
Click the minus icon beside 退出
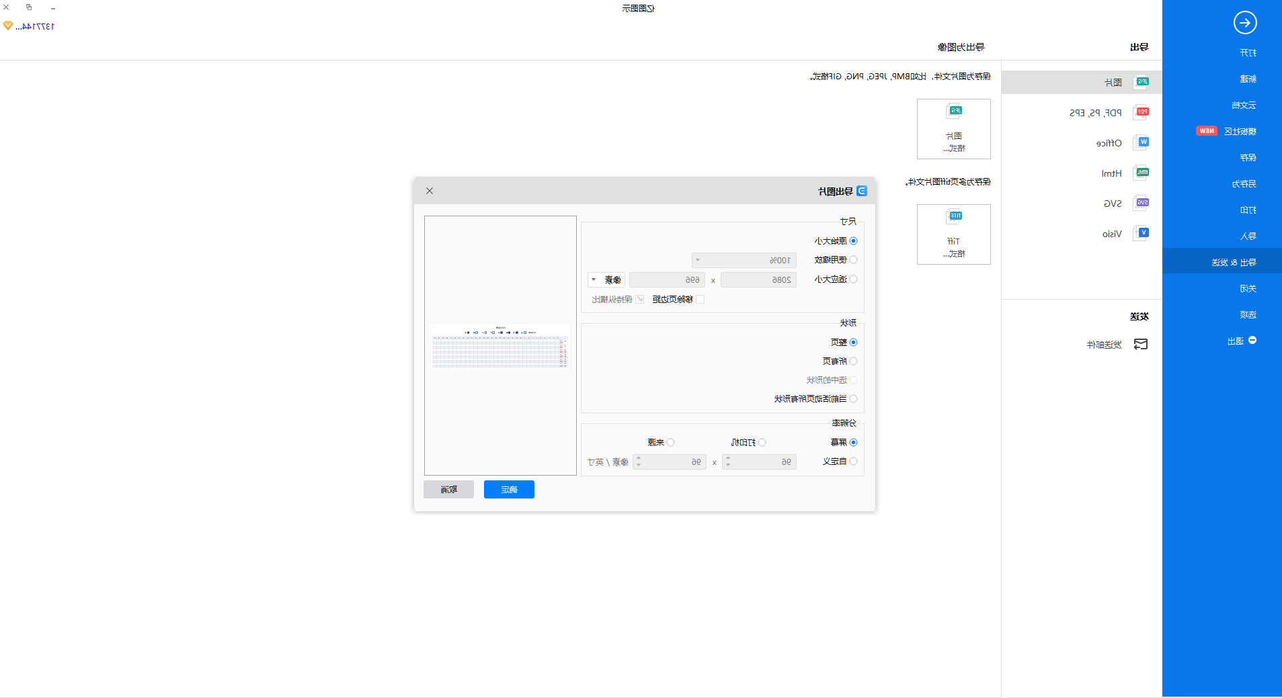point(1252,341)
